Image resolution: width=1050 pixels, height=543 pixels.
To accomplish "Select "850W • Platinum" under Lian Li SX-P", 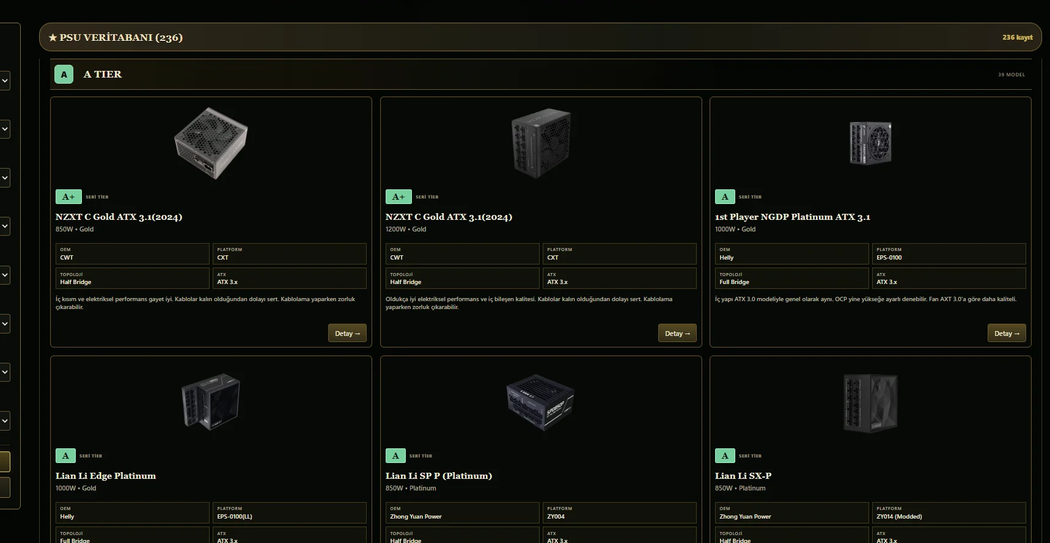I will (740, 489).
